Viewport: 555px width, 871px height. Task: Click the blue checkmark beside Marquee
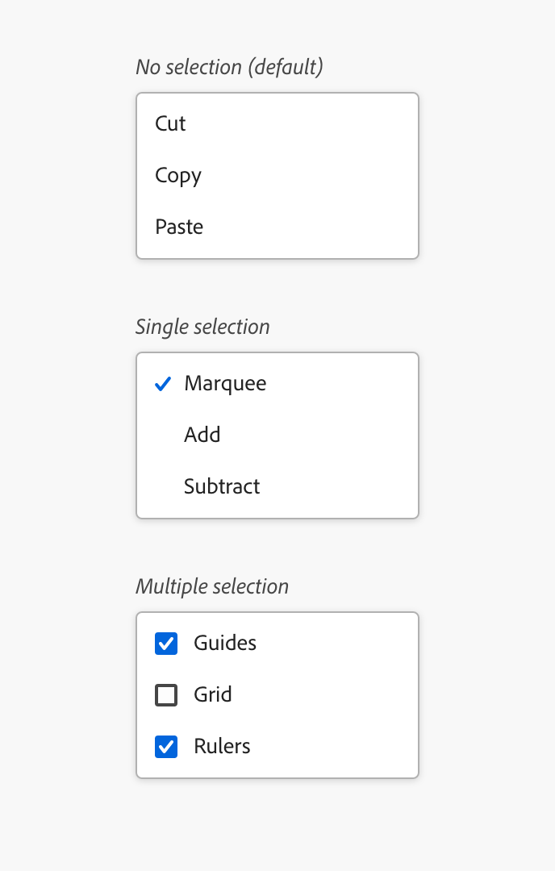point(162,384)
